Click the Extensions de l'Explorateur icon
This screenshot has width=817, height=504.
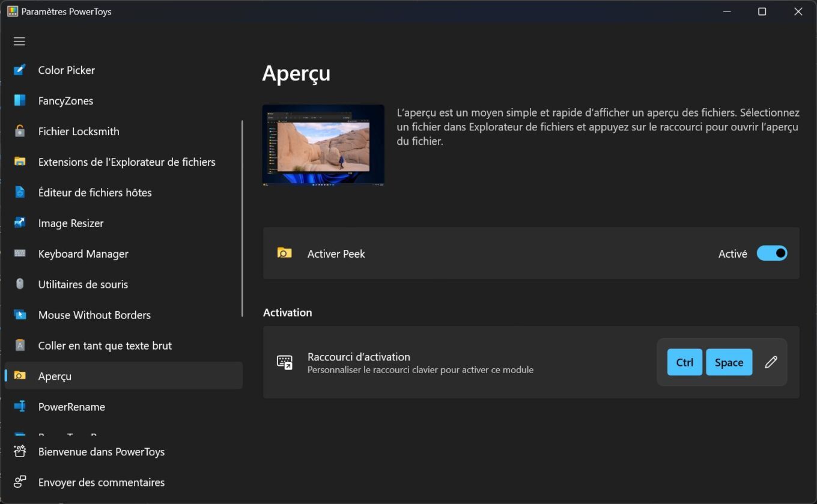click(x=20, y=162)
